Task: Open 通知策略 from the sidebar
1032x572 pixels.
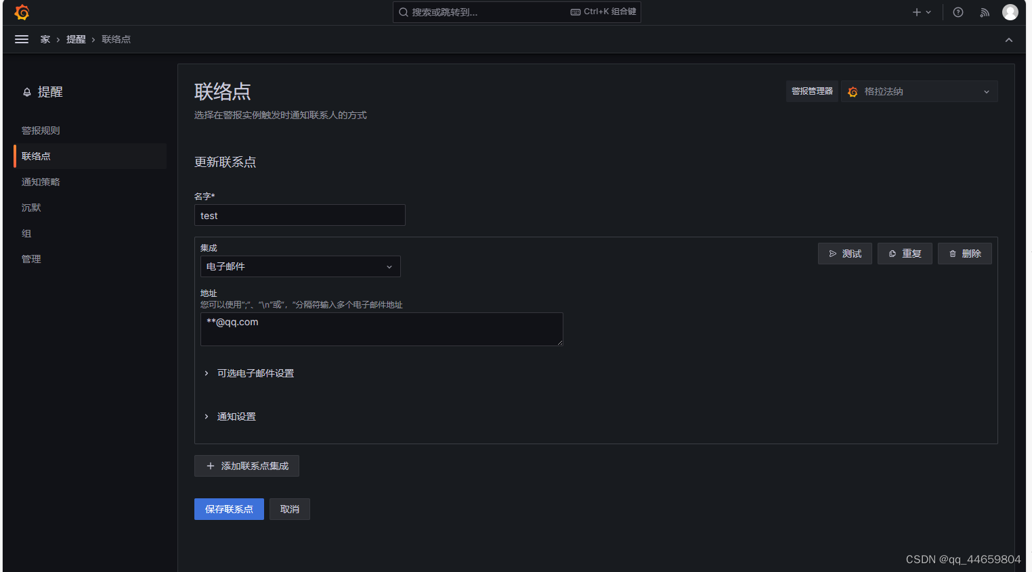Action: tap(41, 181)
